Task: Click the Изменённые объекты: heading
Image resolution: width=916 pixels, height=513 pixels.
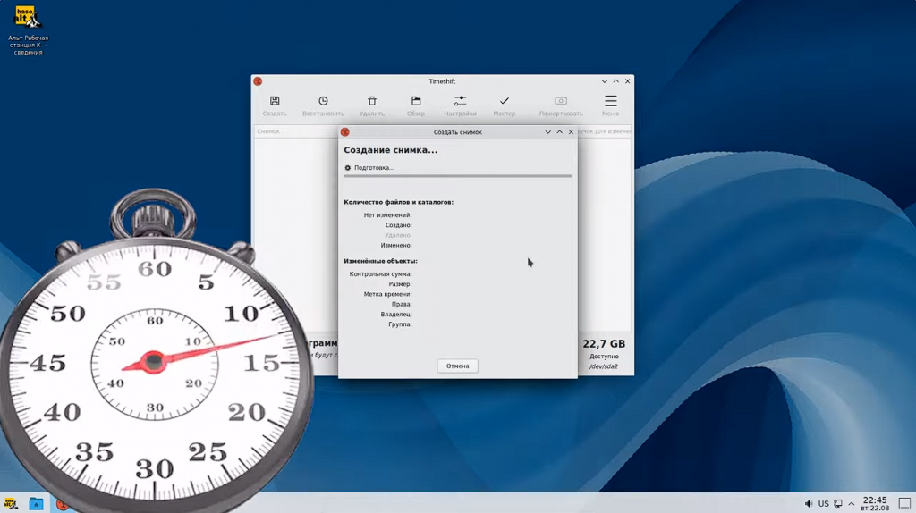Action: click(380, 261)
